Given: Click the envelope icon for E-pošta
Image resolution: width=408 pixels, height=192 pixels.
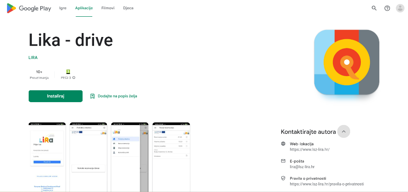Looking at the screenshot, I should (283, 161).
